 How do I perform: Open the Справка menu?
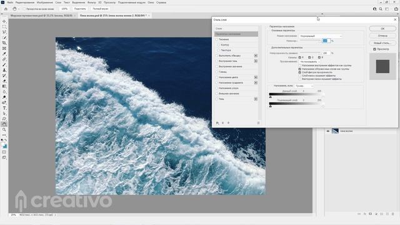pos(161,2)
